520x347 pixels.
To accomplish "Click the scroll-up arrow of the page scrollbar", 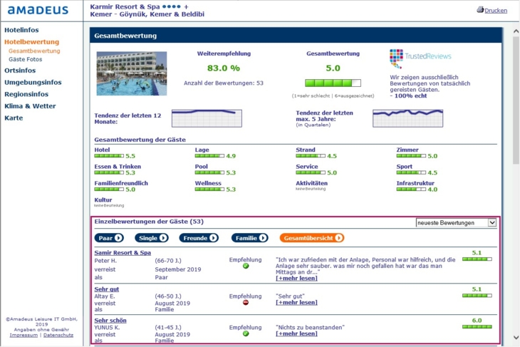I will pos(516,31).
